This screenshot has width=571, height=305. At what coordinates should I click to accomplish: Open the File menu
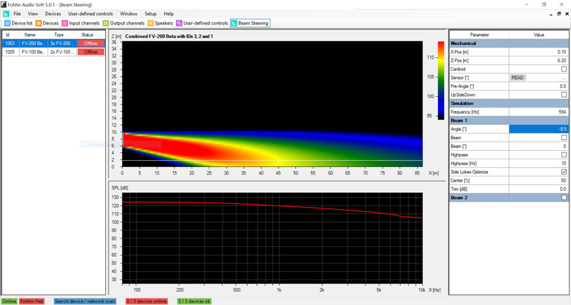point(17,14)
